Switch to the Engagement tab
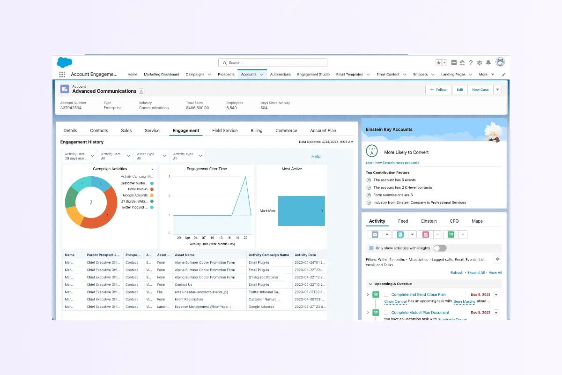This screenshot has width=562, height=375. click(x=185, y=130)
